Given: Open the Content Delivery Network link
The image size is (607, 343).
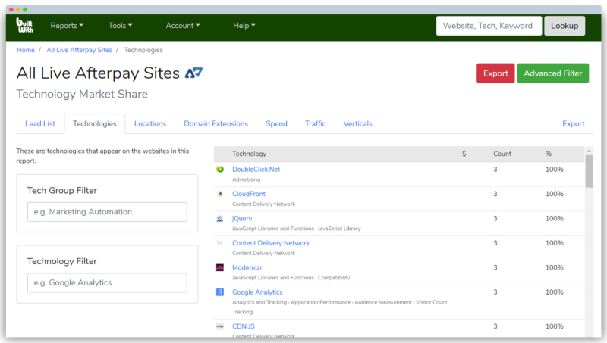Looking at the screenshot, I should 271,243.
